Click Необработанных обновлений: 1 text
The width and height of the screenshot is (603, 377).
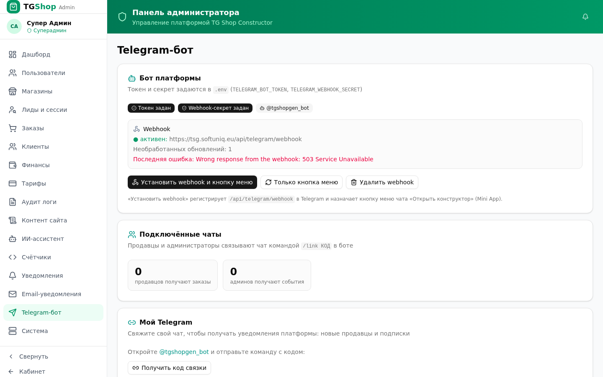pyautogui.click(x=183, y=149)
